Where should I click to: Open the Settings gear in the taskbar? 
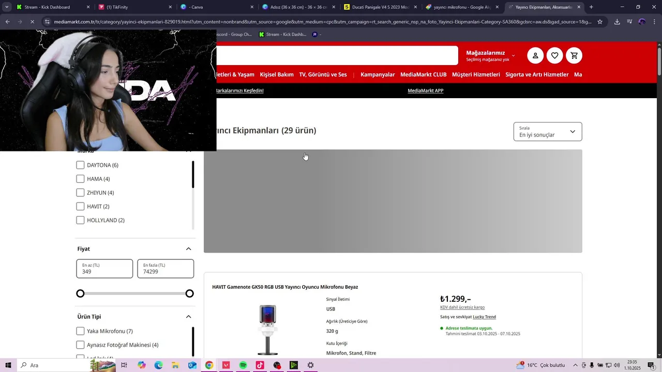tap(310, 365)
